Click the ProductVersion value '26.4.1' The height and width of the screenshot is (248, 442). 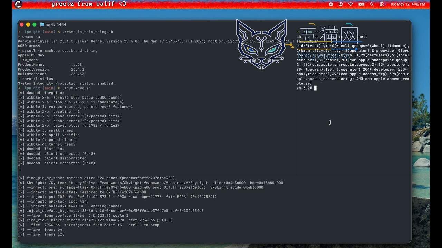(78, 69)
